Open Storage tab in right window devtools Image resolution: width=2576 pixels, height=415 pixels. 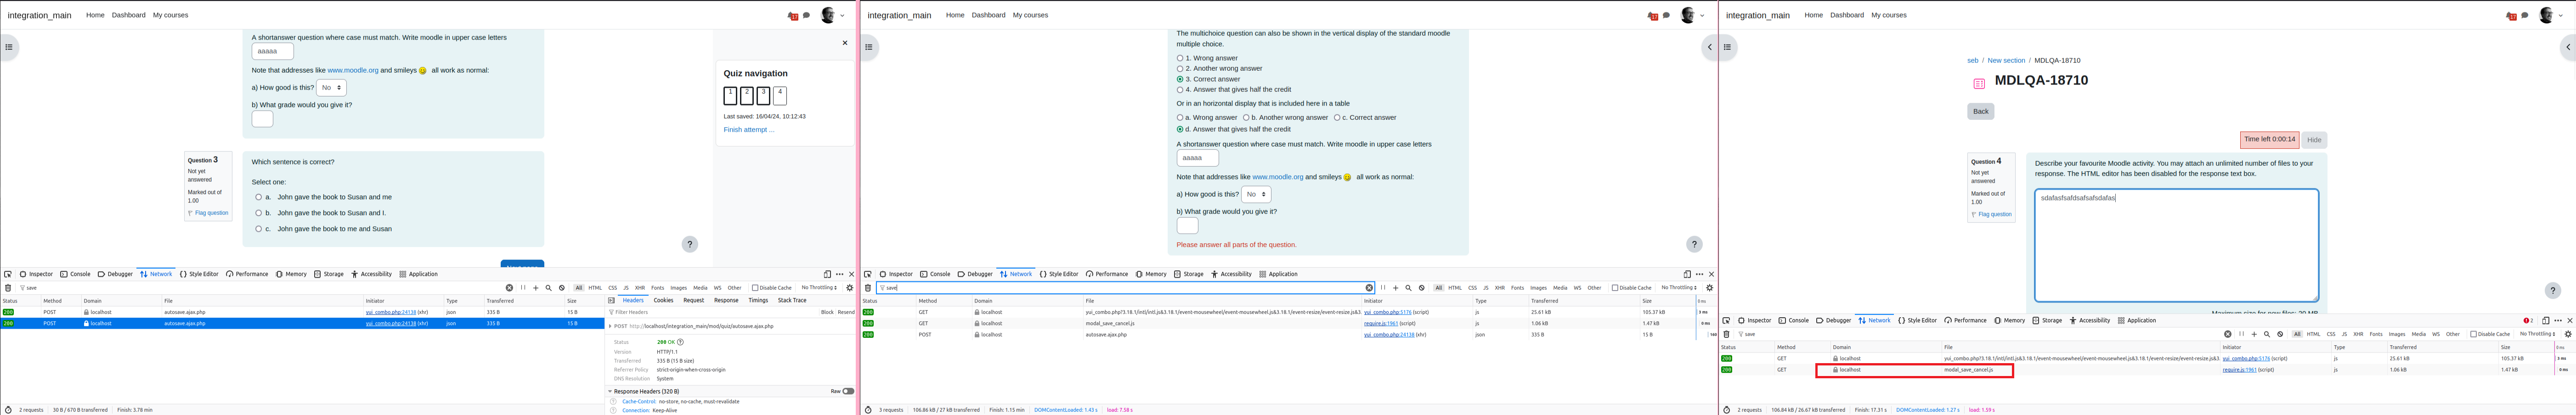coord(2047,321)
